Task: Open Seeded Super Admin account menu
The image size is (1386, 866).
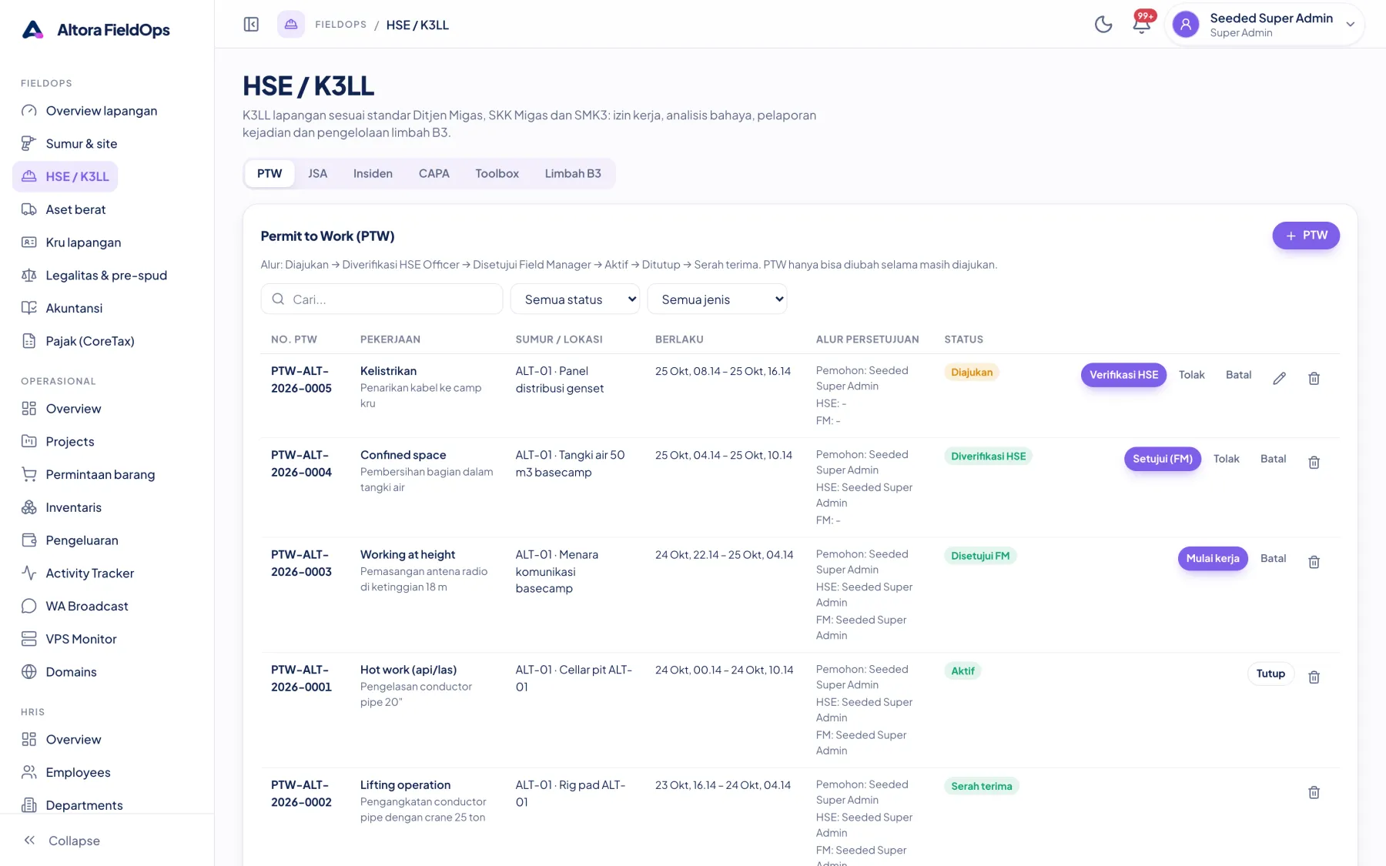Action: 1264,25
